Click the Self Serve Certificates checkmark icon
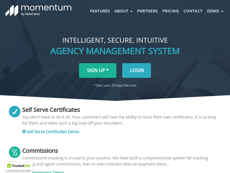This screenshot has width=230, height=173. pyautogui.click(x=15, y=112)
